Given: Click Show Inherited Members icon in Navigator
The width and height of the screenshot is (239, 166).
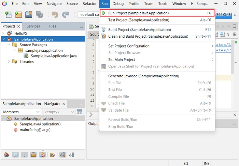Looking at the screenshot, I should [6, 155].
